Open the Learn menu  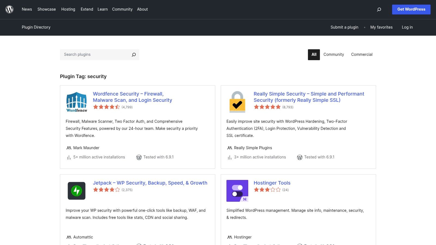pos(102,9)
